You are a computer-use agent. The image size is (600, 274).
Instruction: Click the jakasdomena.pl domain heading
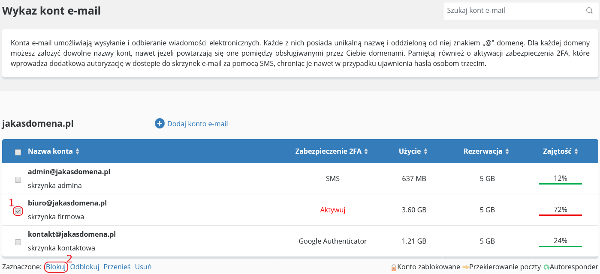point(38,124)
